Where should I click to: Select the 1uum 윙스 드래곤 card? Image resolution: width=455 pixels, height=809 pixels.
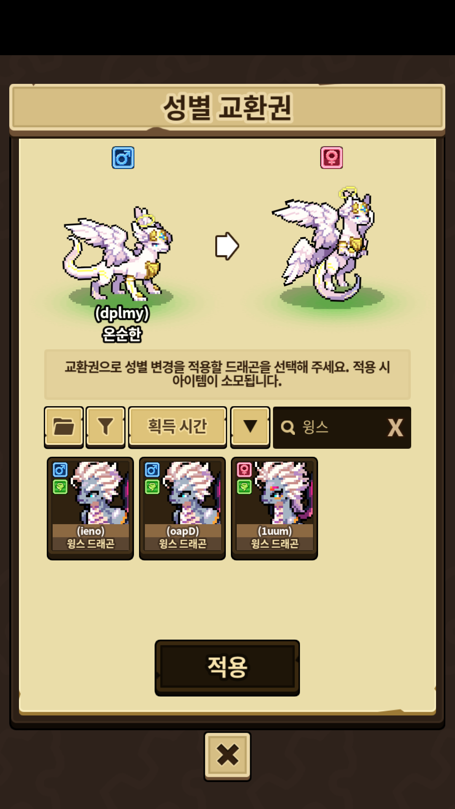click(274, 509)
